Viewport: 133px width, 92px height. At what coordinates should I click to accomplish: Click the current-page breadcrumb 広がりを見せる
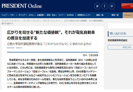tap(52, 22)
